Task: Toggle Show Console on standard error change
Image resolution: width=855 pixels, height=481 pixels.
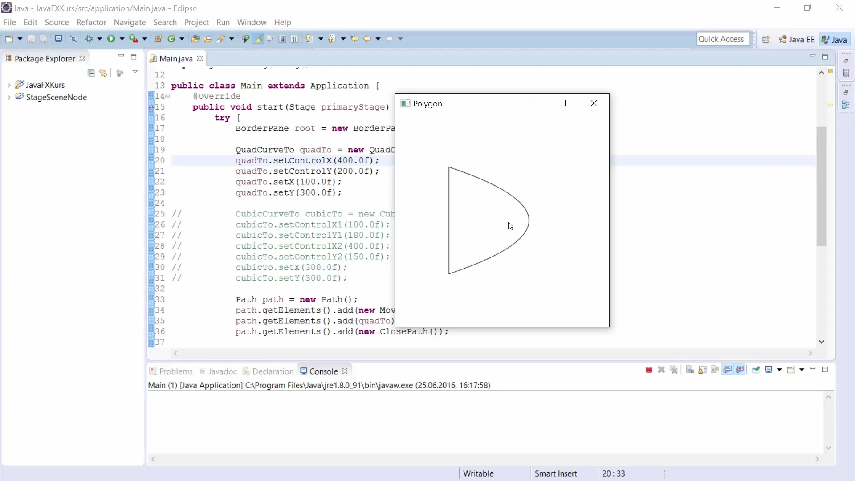Action: (740, 370)
